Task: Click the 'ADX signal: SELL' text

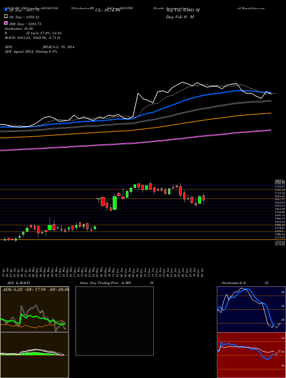Action: pyautogui.click(x=19, y=52)
